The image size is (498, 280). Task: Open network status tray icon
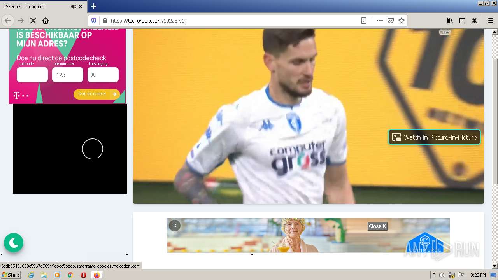click(x=452, y=275)
